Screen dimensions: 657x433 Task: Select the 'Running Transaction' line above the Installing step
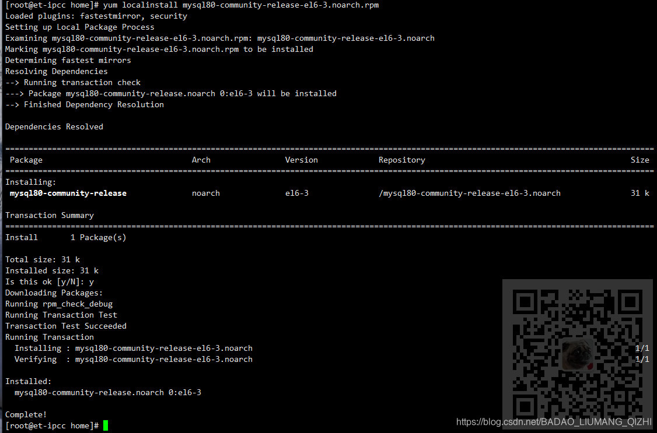pos(50,337)
